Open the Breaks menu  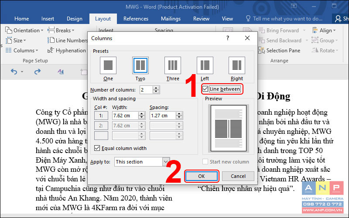click(61, 30)
